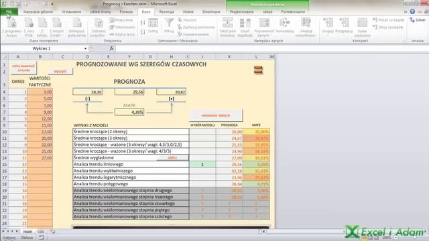Click Analiza trendu potęgowego row

coord(131,184)
